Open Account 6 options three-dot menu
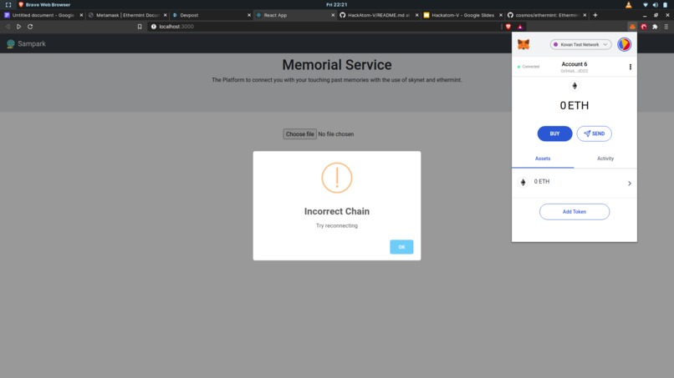674x378 pixels. [x=631, y=67]
